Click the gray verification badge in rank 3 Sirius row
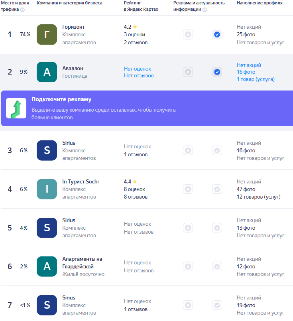 (x=217, y=150)
